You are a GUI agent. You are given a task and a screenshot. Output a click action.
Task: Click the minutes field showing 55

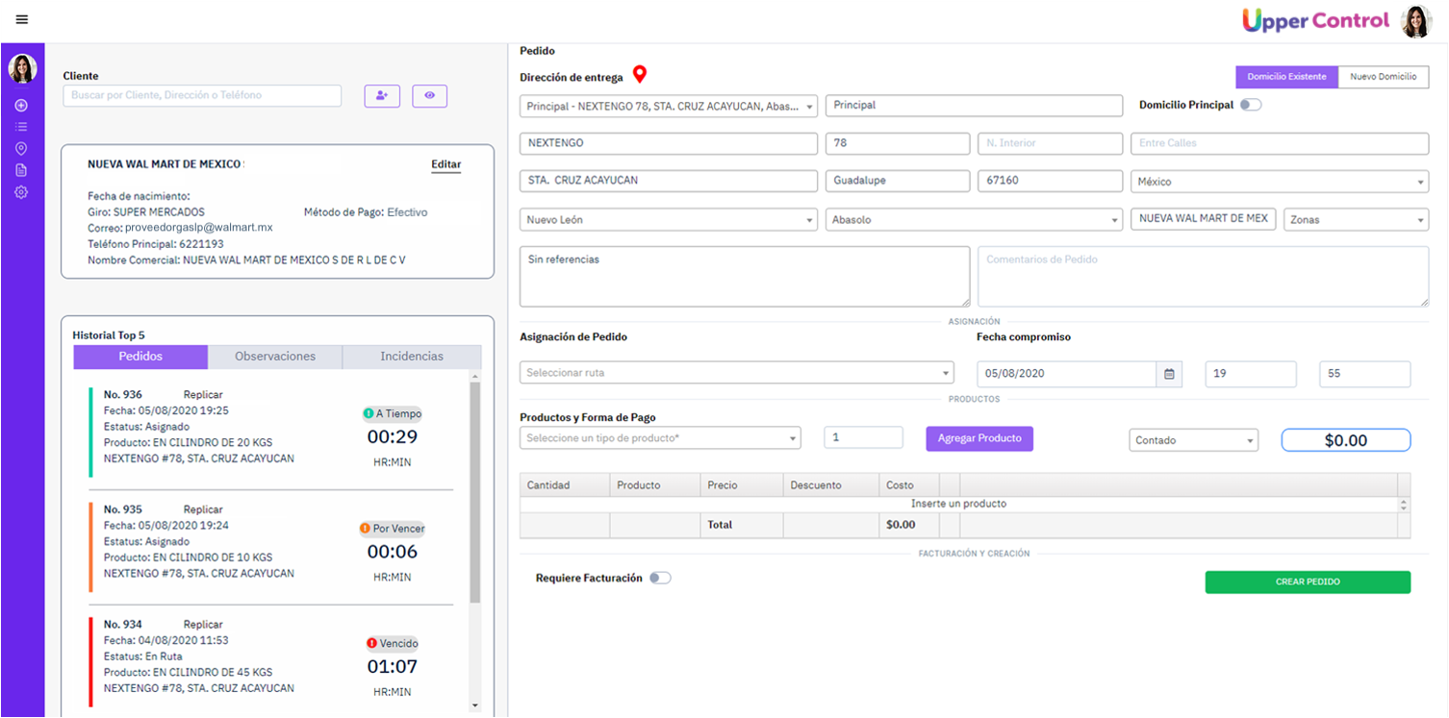[x=1365, y=374]
